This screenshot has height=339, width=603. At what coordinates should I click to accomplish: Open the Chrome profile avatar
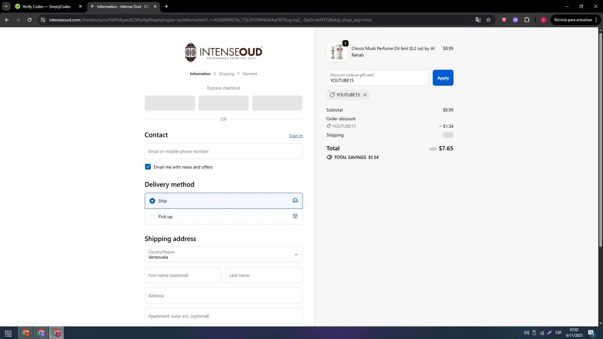coord(544,20)
